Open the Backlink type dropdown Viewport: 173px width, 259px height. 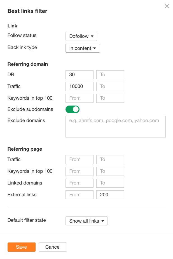(x=82, y=48)
